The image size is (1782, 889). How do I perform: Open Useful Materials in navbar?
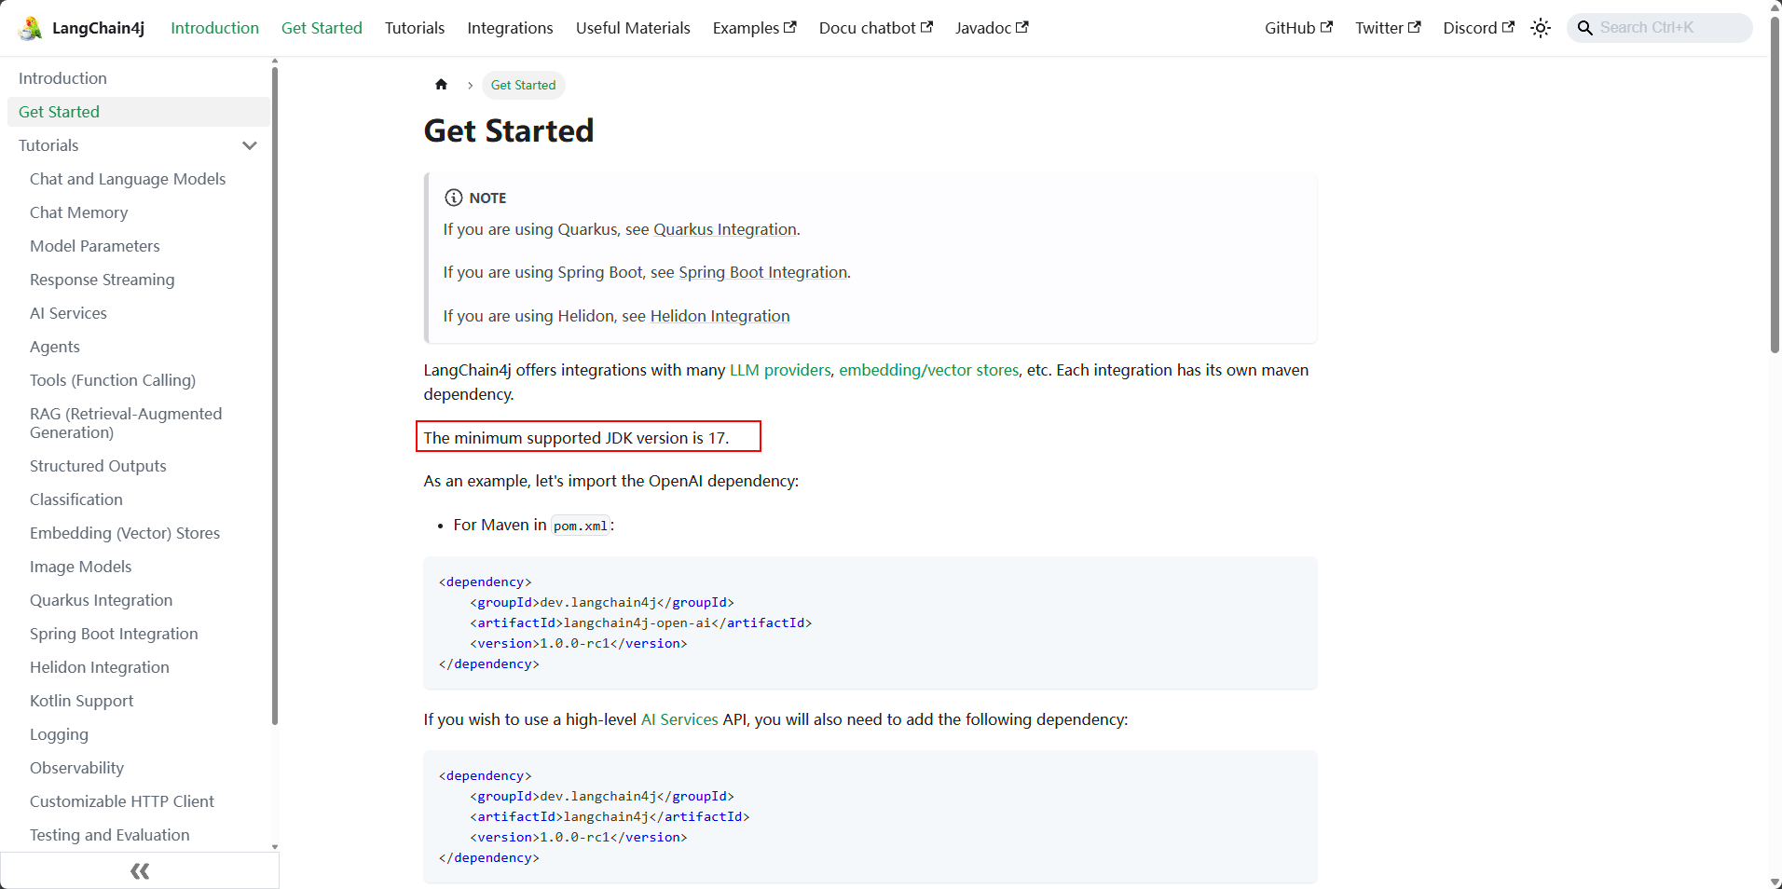coord(633,28)
